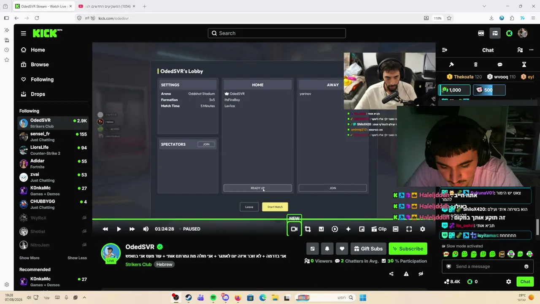This screenshot has height=304, width=540.
Task: Report the stream with warning icon
Action: [x=406, y=274]
